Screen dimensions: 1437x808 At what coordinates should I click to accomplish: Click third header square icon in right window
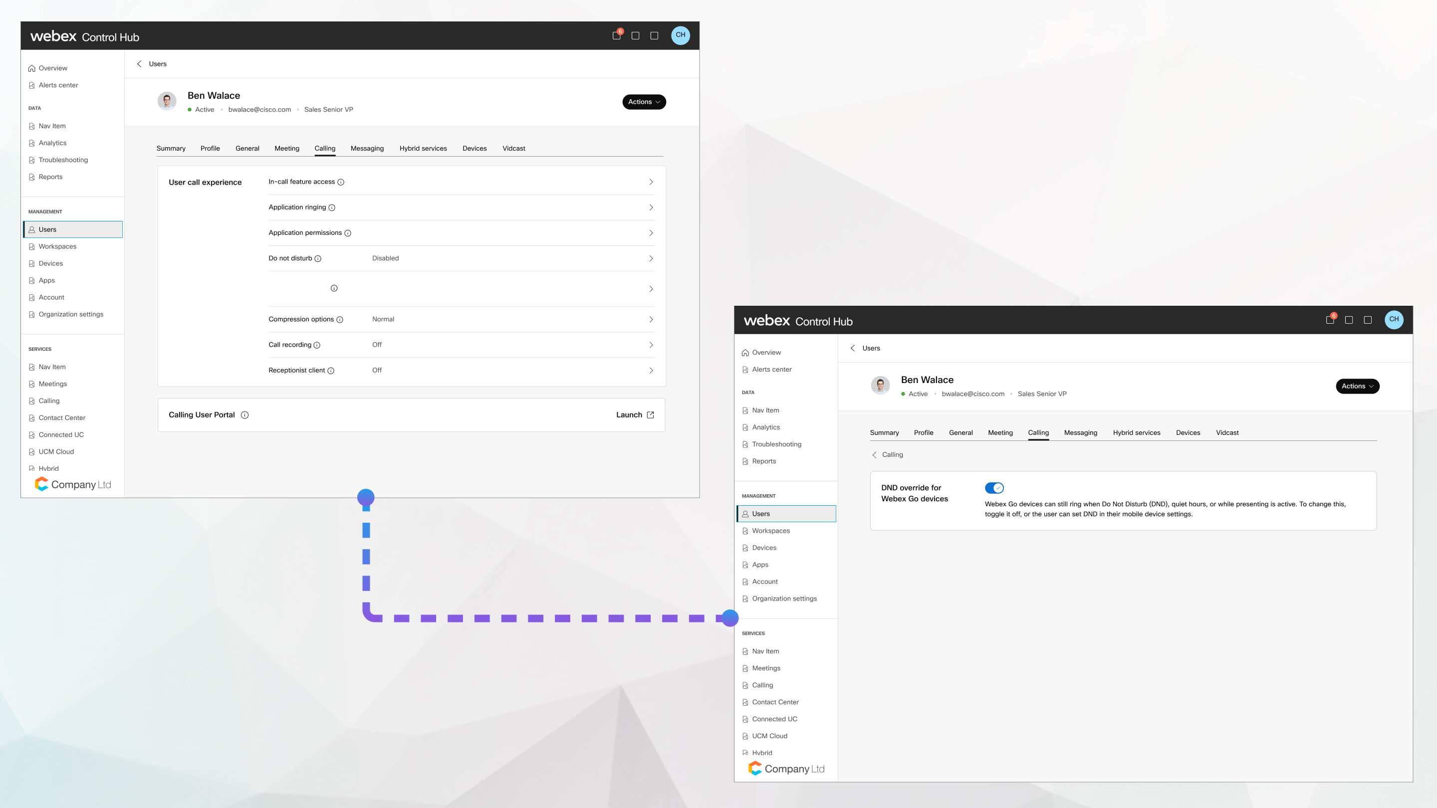point(1368,320)
